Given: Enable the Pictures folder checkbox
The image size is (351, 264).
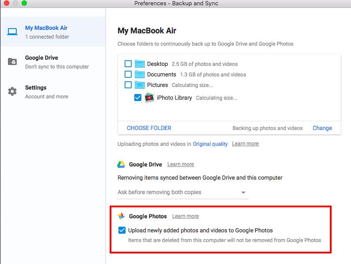Looking at the screenshot, I should [x=128, y=85].
